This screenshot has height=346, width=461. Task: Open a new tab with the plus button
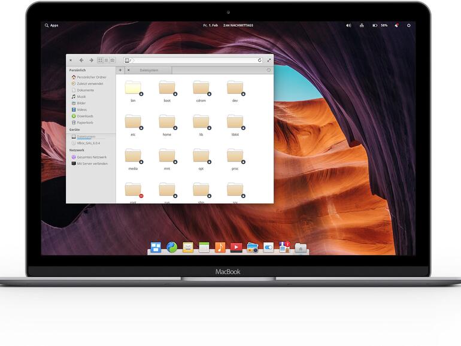(120, 70)
